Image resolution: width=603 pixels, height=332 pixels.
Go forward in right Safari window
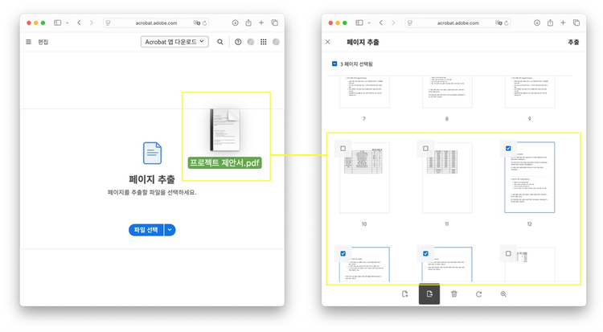[393, 23]
